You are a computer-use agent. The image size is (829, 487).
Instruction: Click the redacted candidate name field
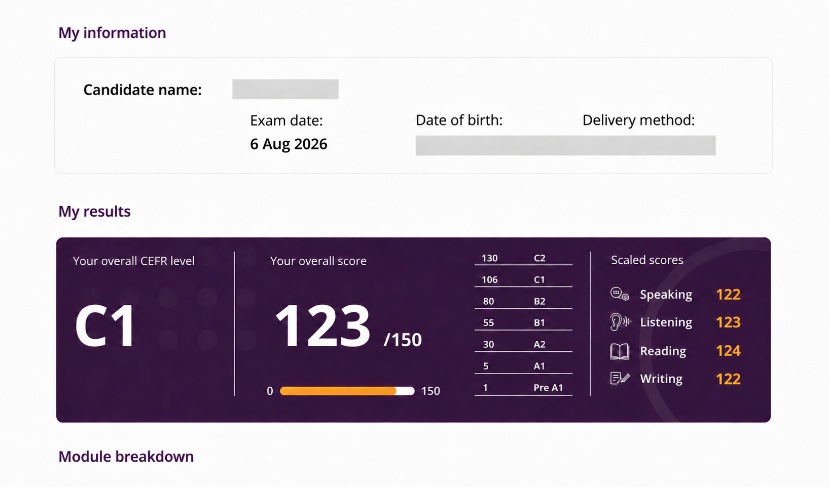click(x=285, y=89)
